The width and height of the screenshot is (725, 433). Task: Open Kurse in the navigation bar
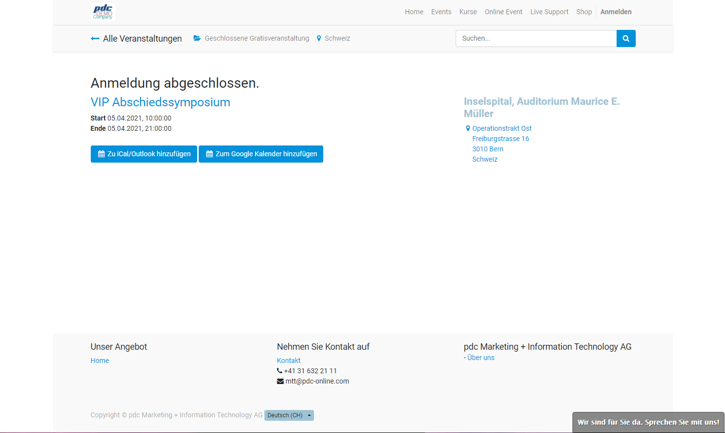(x=468, y=12)
